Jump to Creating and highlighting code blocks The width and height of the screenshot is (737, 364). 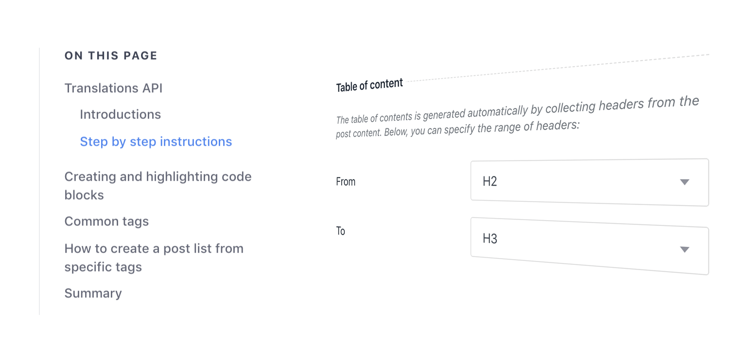click(x=158, y=186)
